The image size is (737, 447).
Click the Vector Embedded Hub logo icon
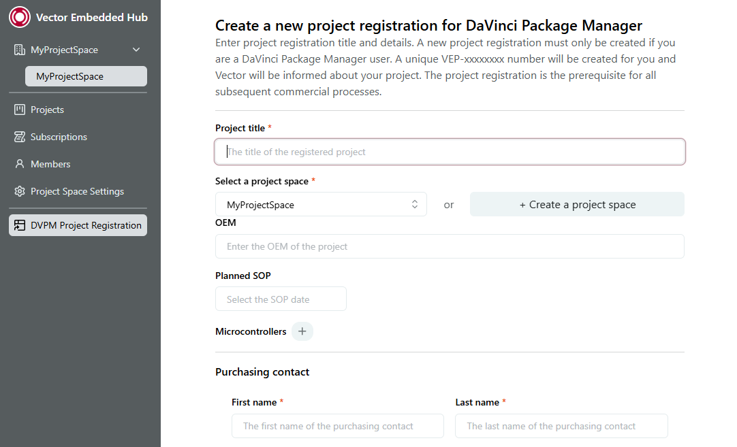(x=20, y=18)
